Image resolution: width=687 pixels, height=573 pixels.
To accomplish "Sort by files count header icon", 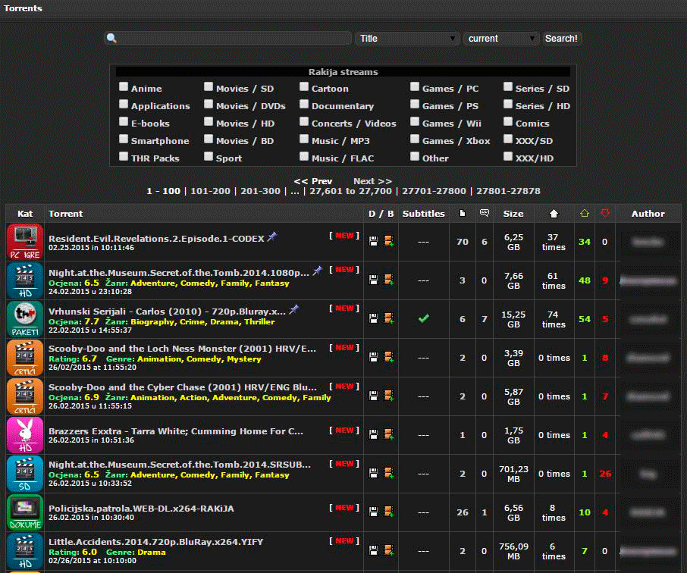I will pos(463,213).
